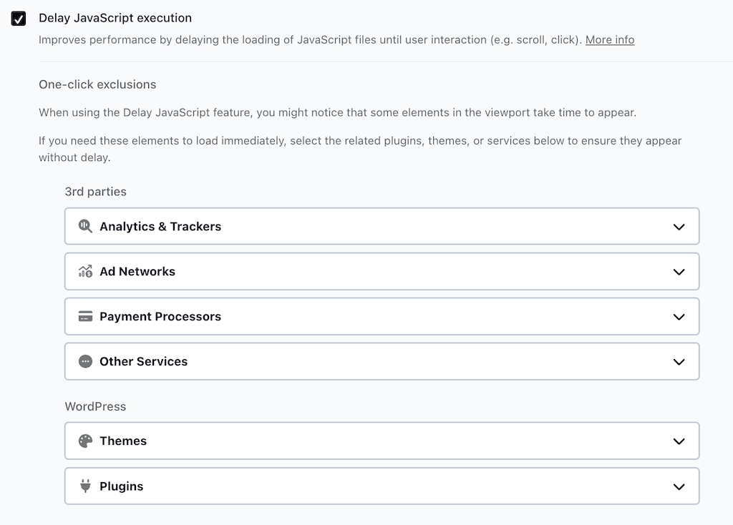Viewport: 733px width, 525px height.
Task: Click the Themes exclusions bar
Action: coord(382,441)
